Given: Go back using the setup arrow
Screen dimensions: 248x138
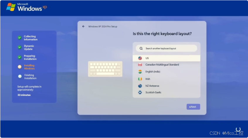Looking at the screenshot, I should 83,26.
